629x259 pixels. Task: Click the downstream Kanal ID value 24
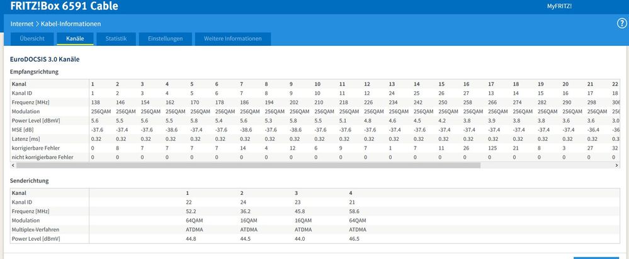392,93
